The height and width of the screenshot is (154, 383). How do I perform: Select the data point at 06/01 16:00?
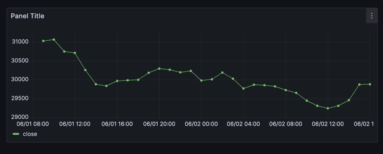click(x=117, y=81)
